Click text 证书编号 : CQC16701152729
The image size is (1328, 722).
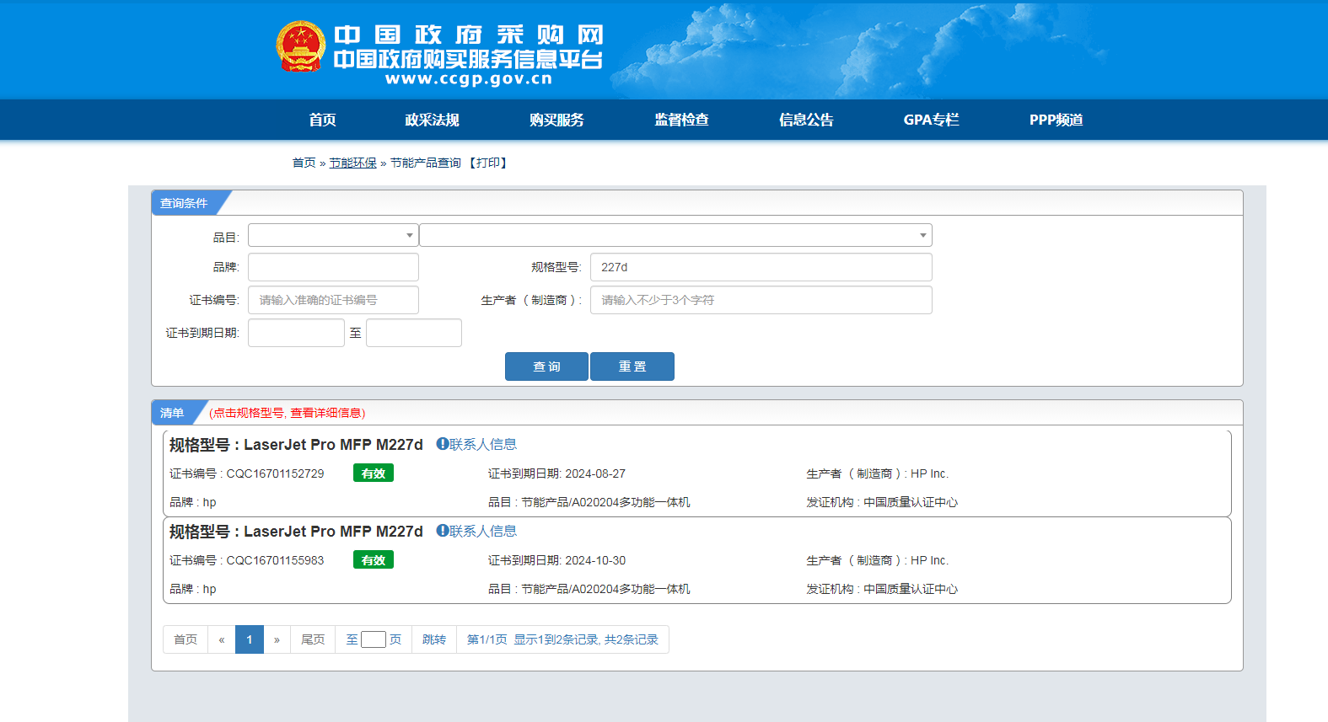point(246,473)
